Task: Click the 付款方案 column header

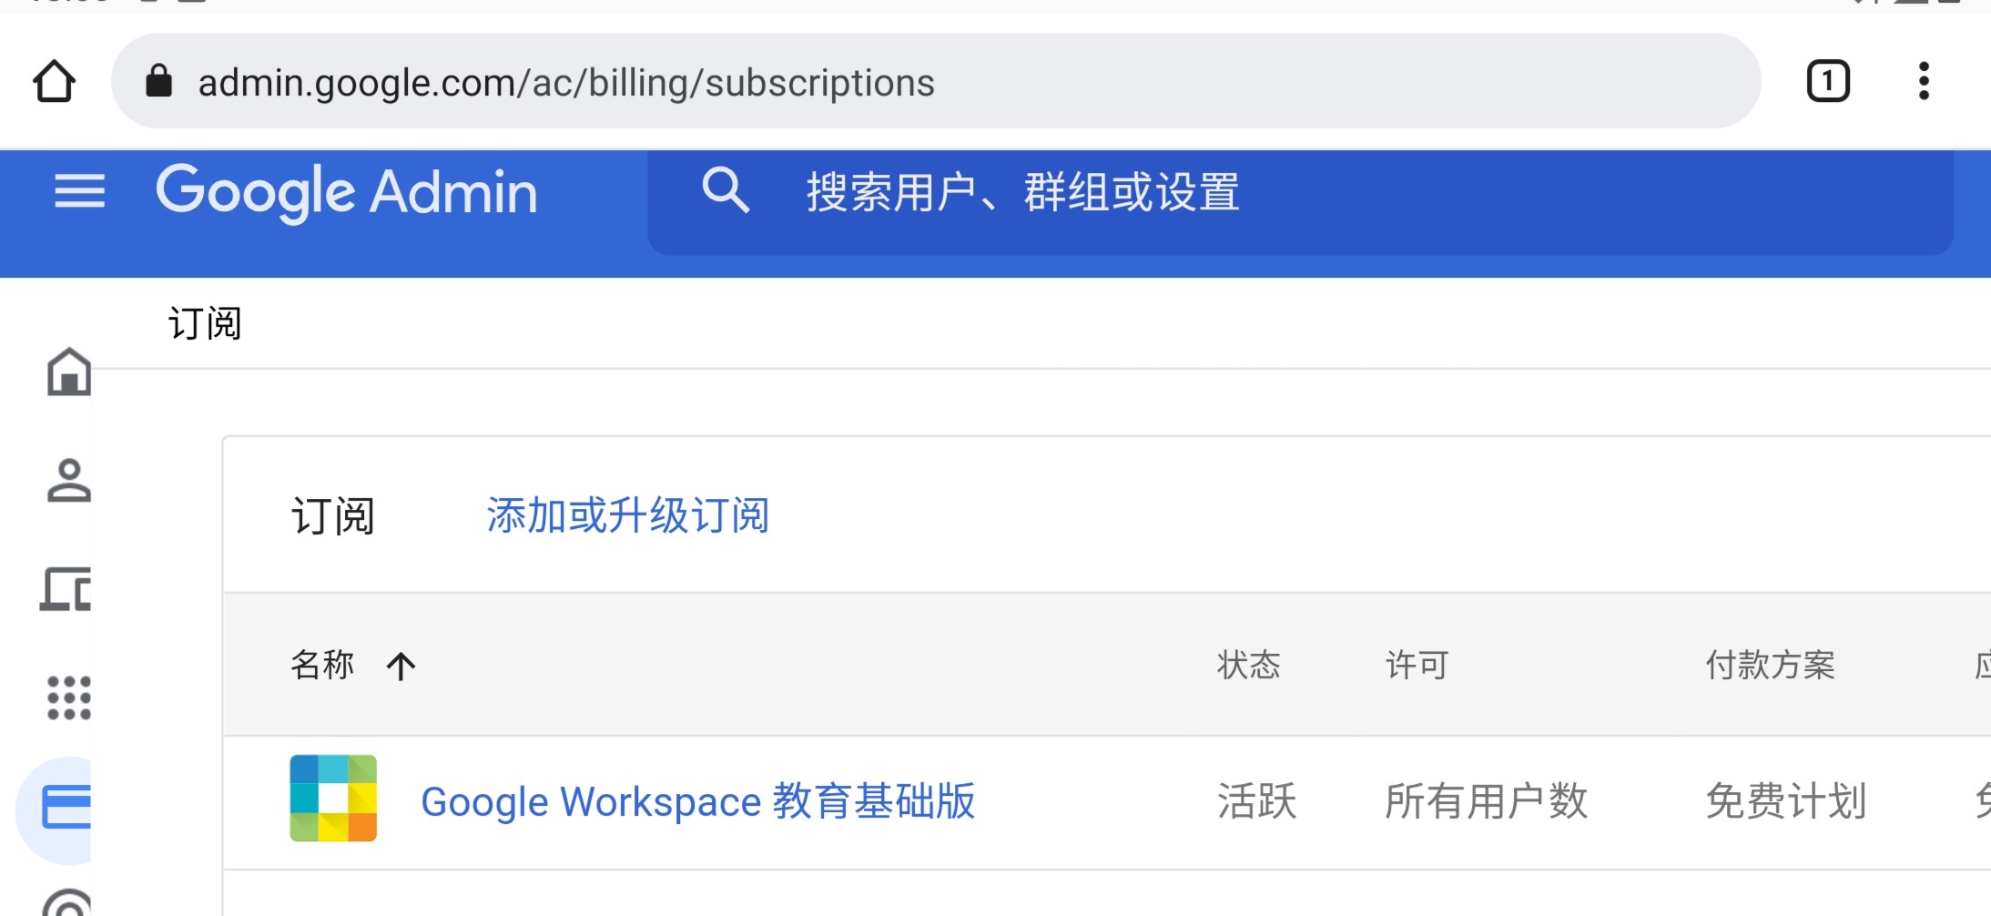Action: (x=1771, y=666)
